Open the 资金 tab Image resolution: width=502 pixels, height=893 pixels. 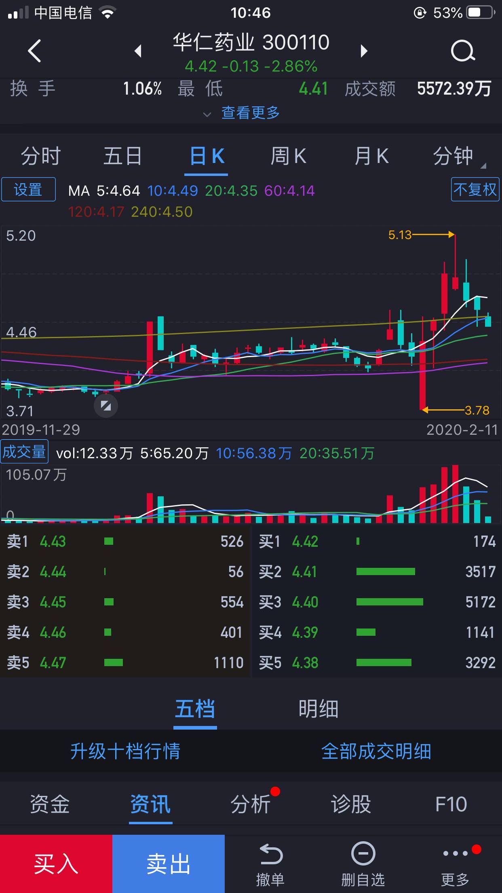[x=50, y=804]
